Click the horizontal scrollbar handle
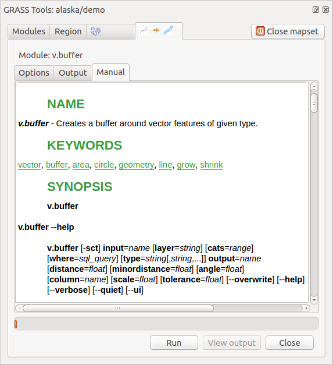333x365 pixels. click(x=118, y=308)
